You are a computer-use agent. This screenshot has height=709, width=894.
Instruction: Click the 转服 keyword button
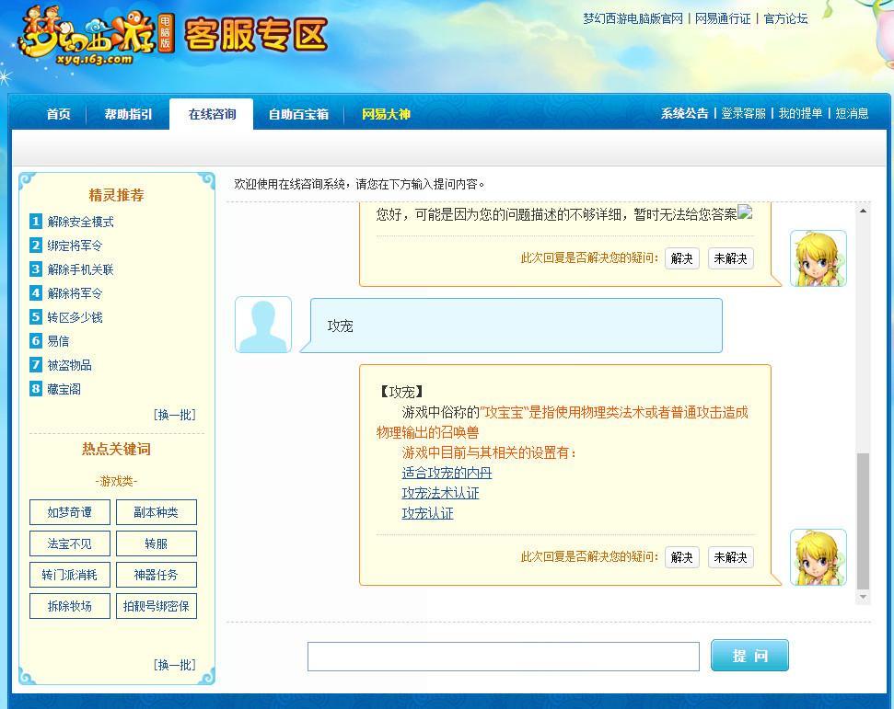[156, 543]
